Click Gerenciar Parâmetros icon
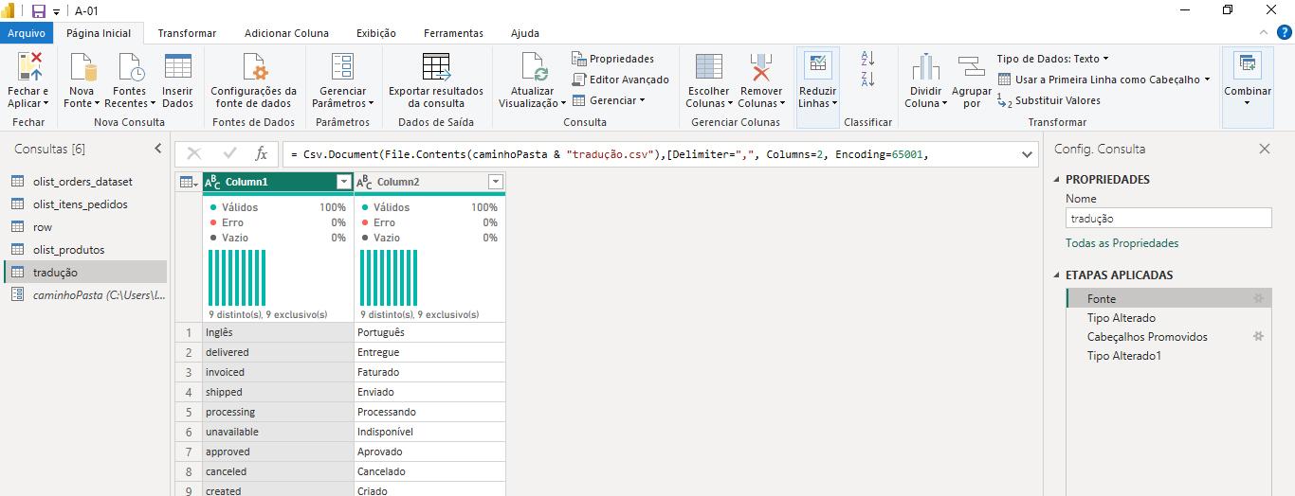 (x=342, y=67)
